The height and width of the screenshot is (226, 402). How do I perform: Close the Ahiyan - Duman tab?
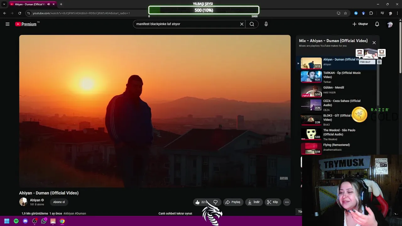[x=54, y=4]
